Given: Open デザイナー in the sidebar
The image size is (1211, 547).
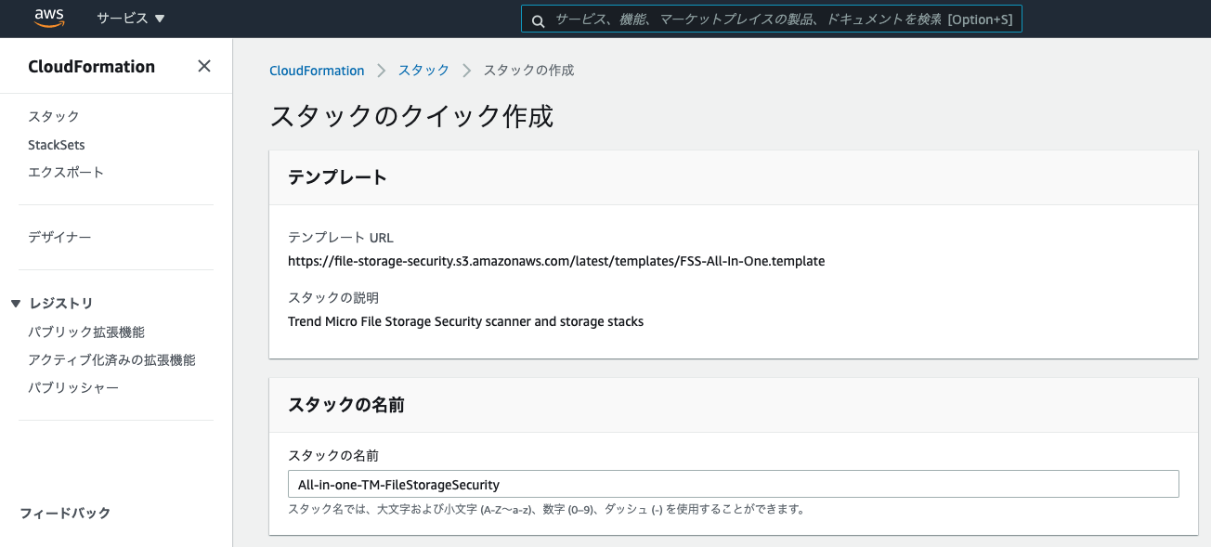Looking at the screenshot, I should [59, 237].
